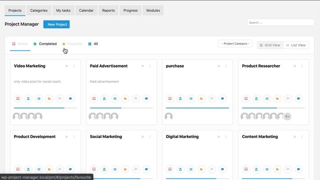The image size is (320, 180).
Task: Open gray milestone flag in Digital Marketing card
Action: 212,169
